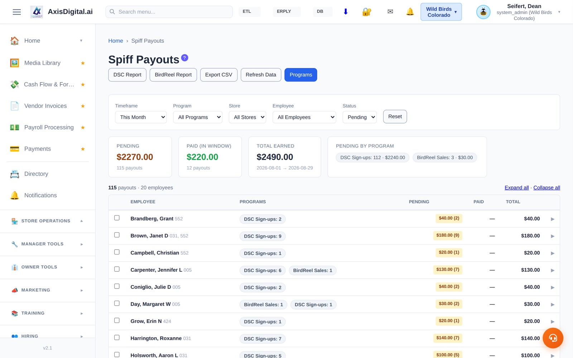Viewport: 573px width, 358px height.
Task: Expand the Brandberg, Grant payout row arrow
Action: pos(553,219)
